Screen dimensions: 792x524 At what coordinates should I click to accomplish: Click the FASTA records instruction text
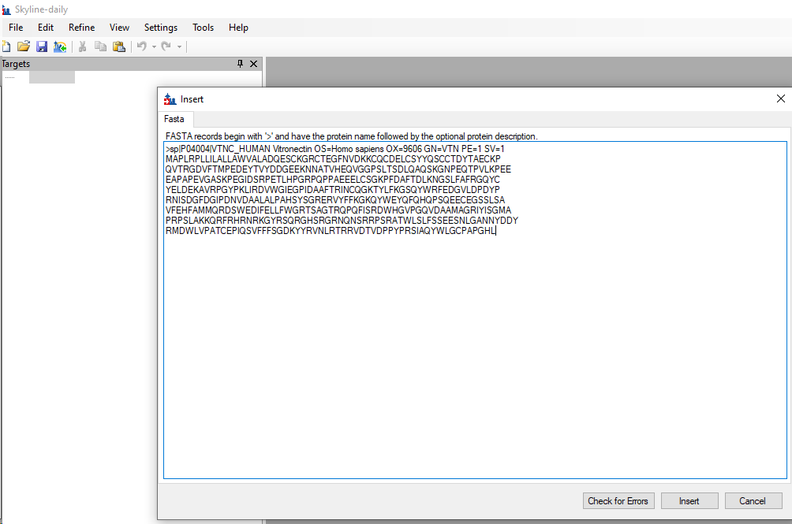point(352,136)
